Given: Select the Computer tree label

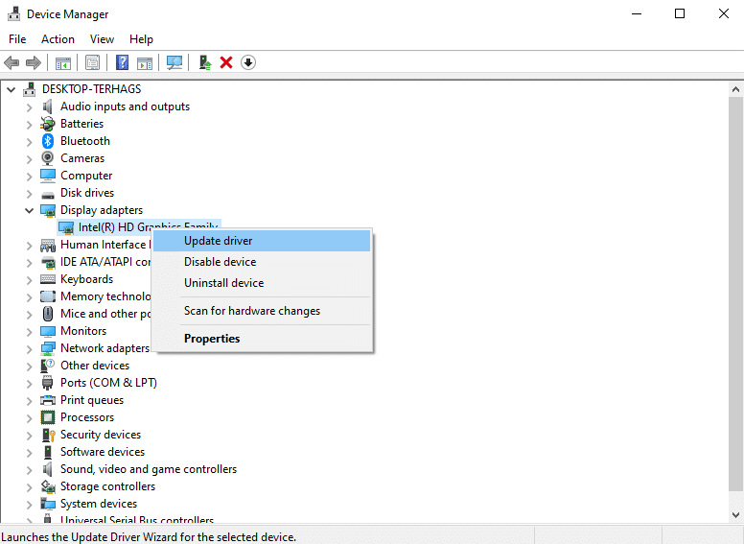Looking at the screenshot, I should [86, 176].
